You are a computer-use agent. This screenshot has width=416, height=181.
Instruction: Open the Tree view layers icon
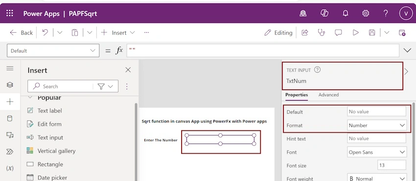pos(10,85)
